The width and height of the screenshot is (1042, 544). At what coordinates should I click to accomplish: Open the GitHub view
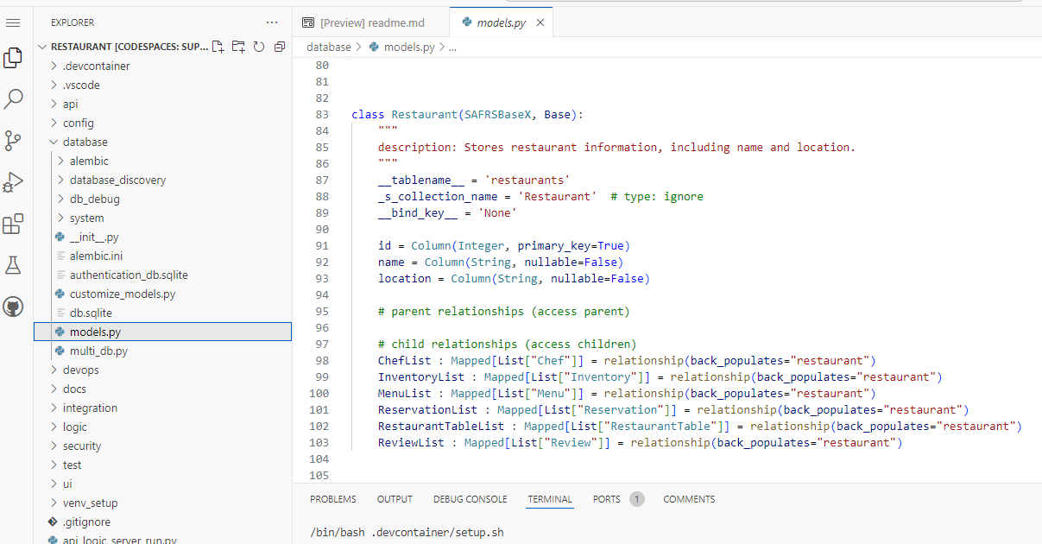(x=13, y=307)
